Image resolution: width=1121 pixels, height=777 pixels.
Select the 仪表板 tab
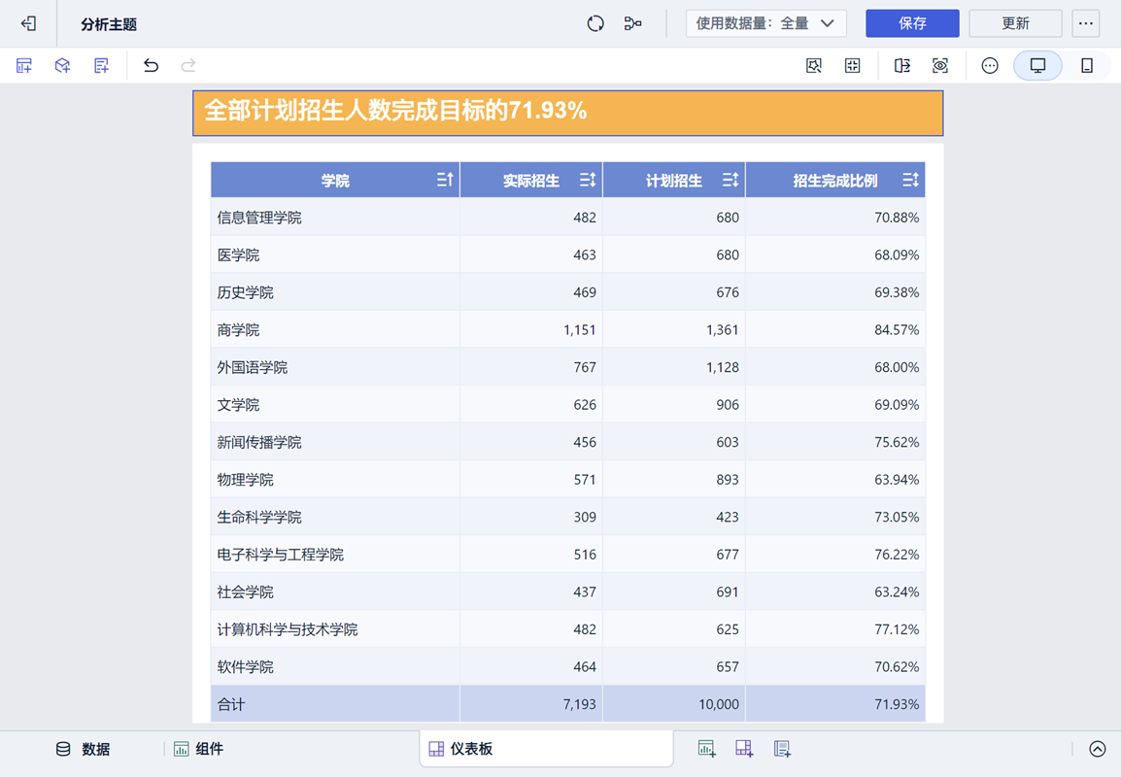tap(546, 749)
